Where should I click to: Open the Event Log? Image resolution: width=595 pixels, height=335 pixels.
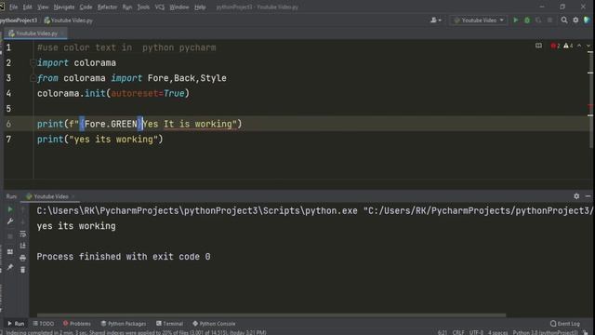(565, 324)
